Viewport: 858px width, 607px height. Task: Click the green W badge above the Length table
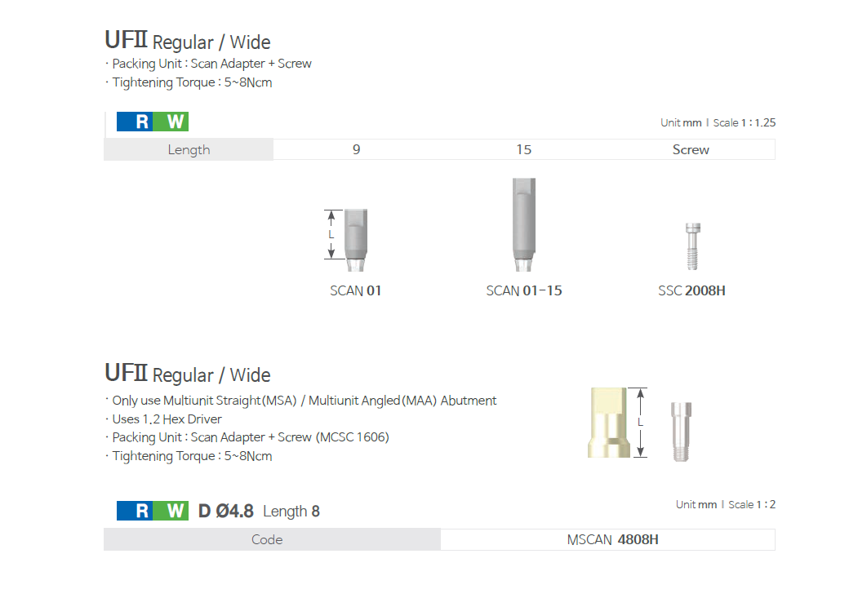pos(171,122)
